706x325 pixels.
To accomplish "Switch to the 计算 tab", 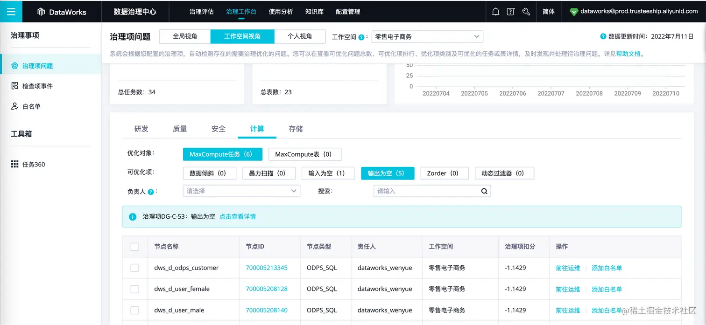I will 257,129.
